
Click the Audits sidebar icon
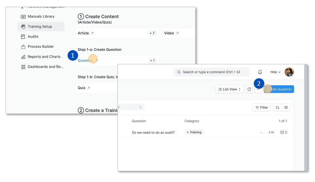tap(23, 37)
